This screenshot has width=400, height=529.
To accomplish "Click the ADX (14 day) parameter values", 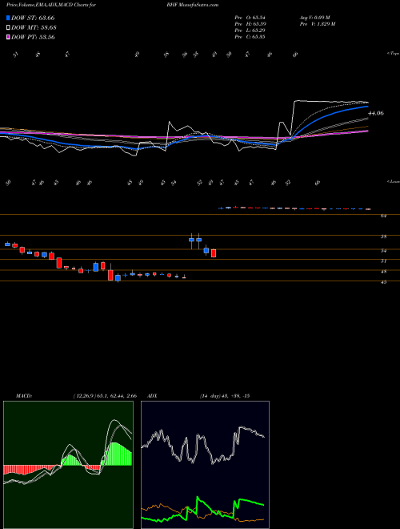I will 224,396.
